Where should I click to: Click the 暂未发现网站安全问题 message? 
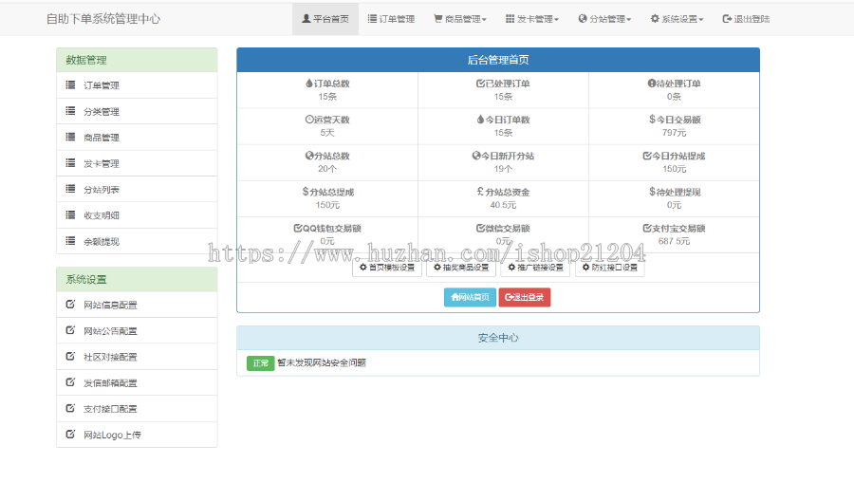click(x=322, y=363)
